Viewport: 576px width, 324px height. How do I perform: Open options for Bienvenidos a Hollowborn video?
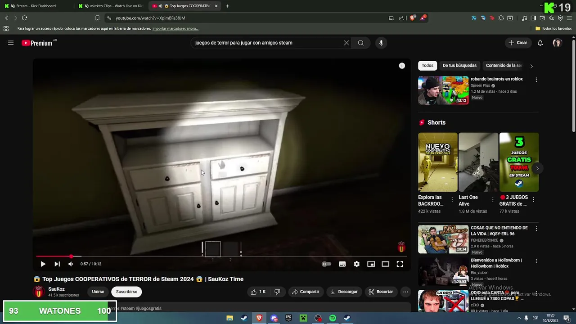[x=536, y=261]
